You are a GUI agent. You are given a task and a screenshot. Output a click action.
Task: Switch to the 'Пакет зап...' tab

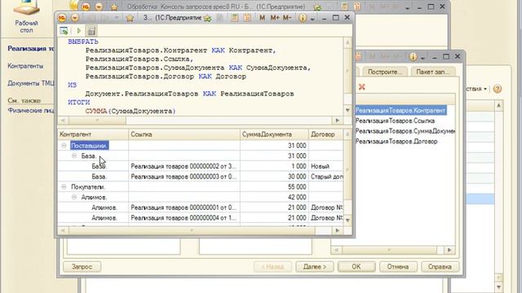(x=433, y=72)
